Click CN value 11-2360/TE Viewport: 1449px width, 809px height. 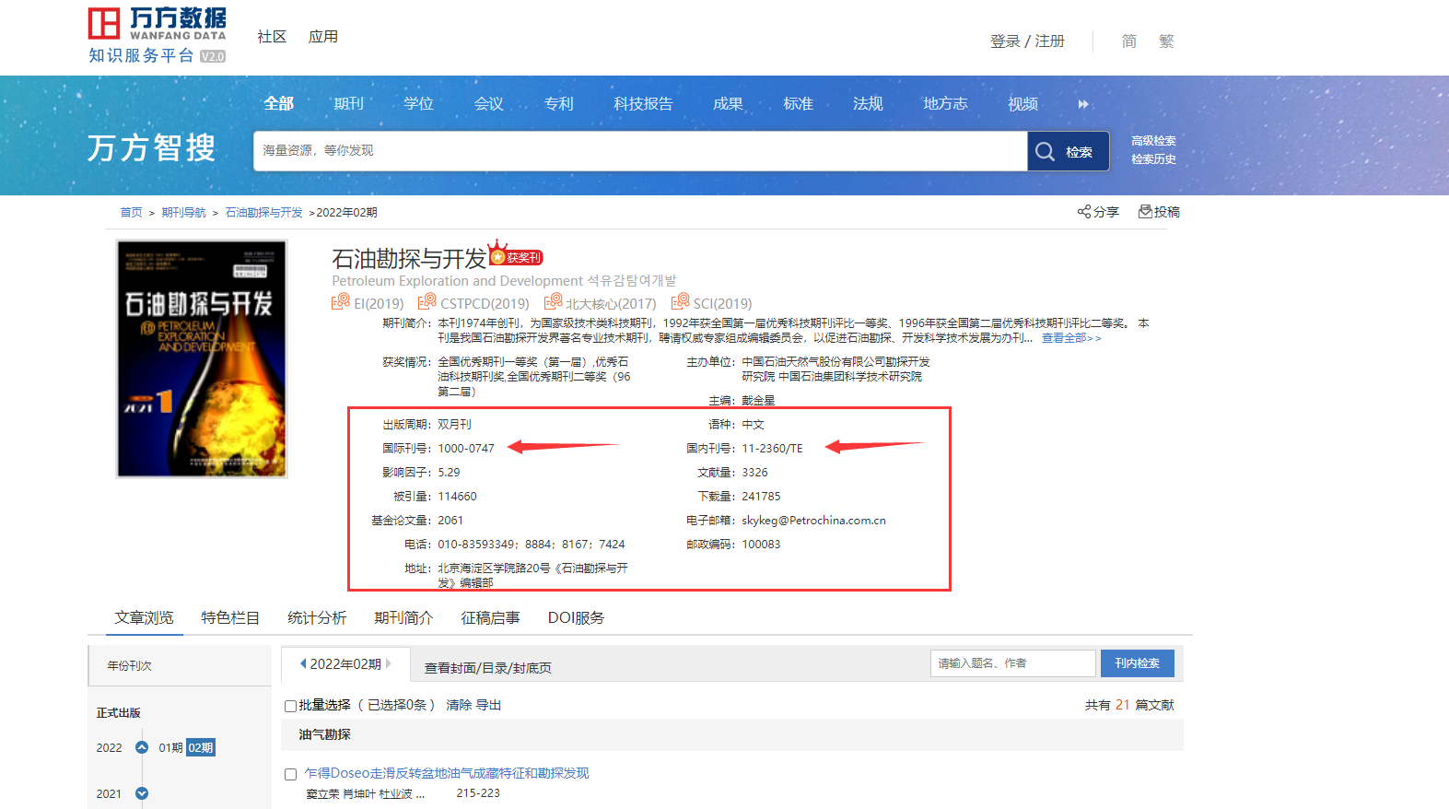[772, 449]
